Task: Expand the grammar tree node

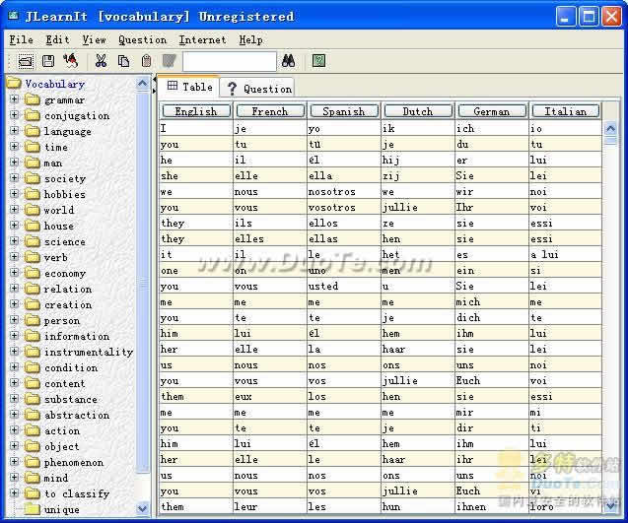Action: 14,98
